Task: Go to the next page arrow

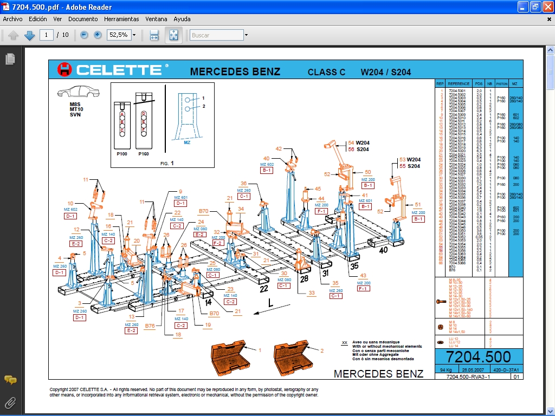Action: point(29,35)
